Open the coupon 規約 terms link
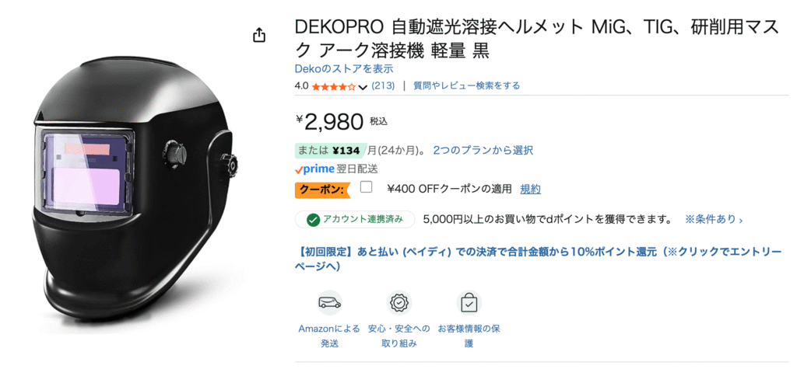This screenshot has height=369, width=797. tap(530, 189)
